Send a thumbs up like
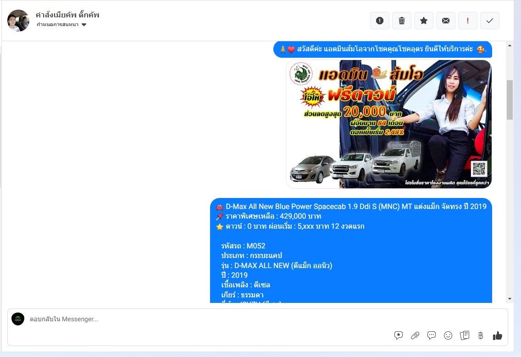 click(x=498, y=335)
